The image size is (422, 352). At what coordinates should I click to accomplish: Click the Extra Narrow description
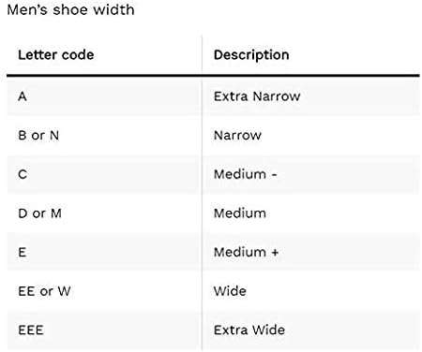[x=257, y=96]
